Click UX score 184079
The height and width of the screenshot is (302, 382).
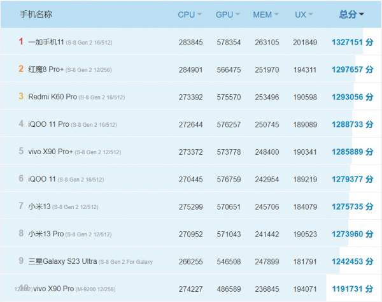point(305,207)
